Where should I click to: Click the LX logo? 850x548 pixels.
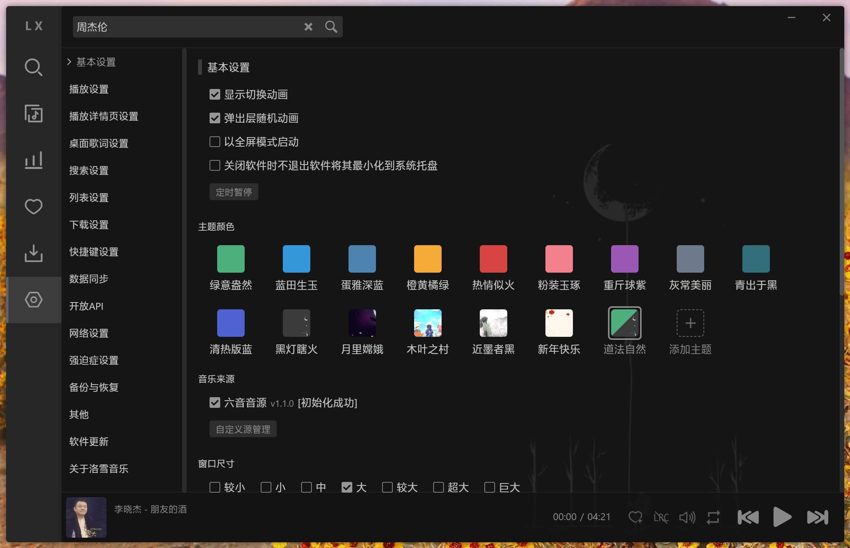click(34, 26)
